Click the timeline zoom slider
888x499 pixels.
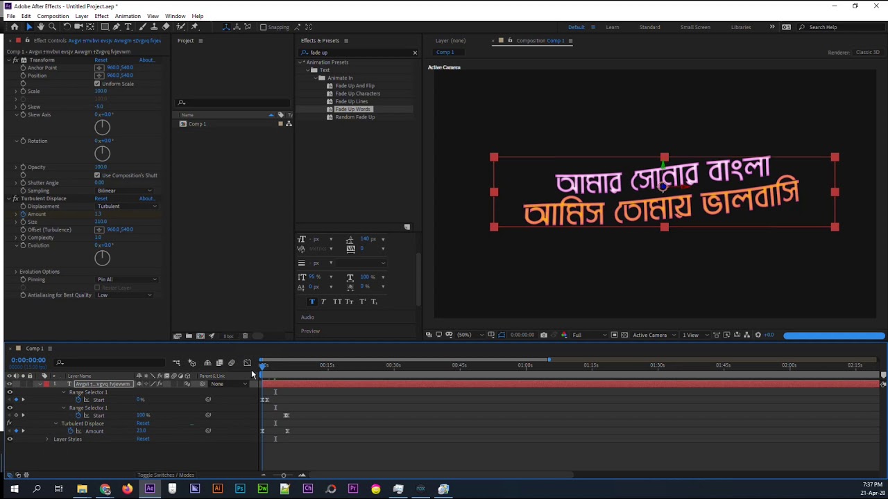coord(283,475)
